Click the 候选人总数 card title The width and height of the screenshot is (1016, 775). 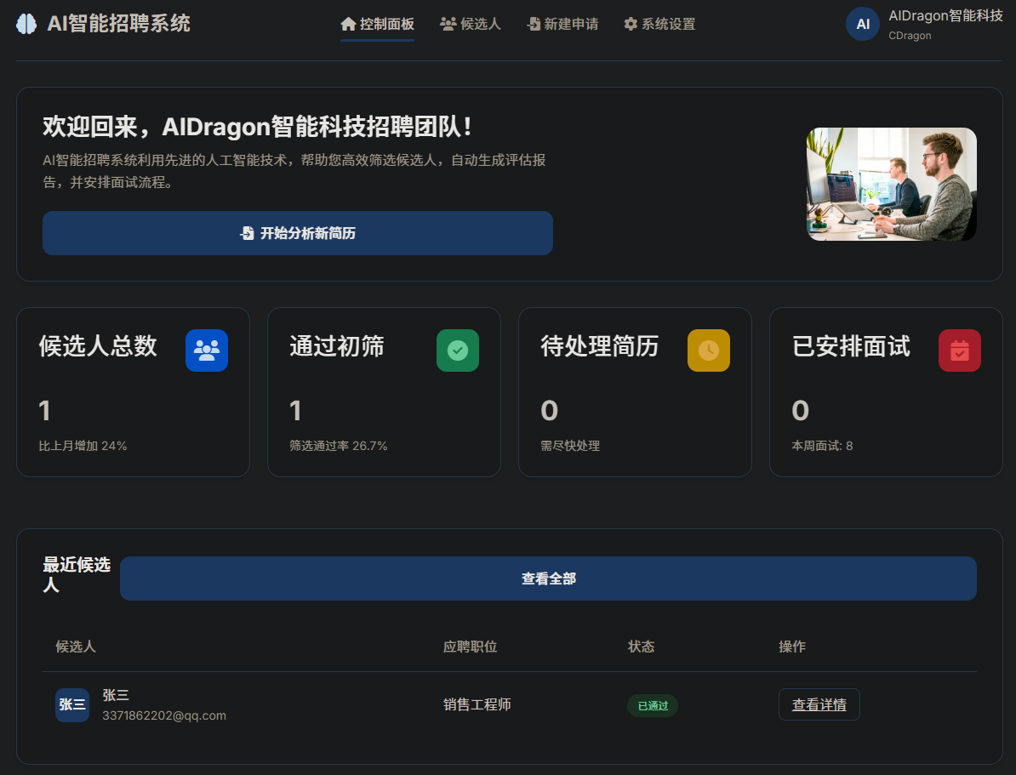tap(98, 346)
